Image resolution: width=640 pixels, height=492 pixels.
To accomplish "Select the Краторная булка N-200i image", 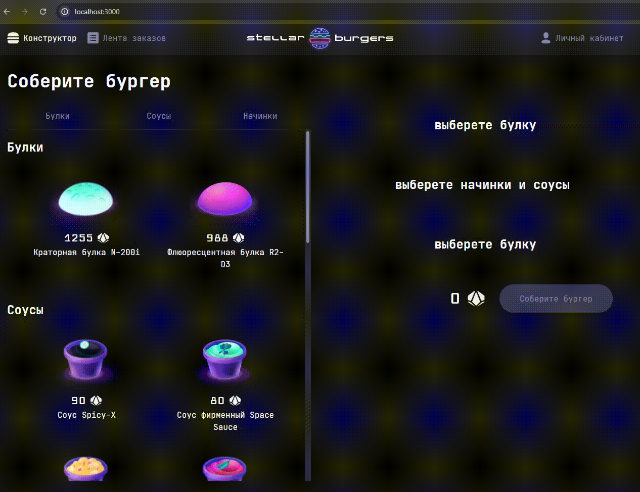I will click(x=86, y=198).
